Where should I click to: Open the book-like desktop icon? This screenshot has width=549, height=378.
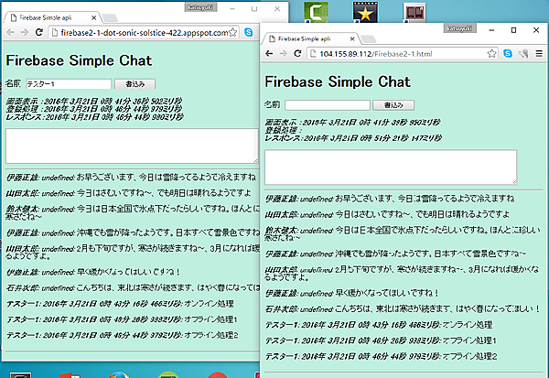[x=414, y=13]
